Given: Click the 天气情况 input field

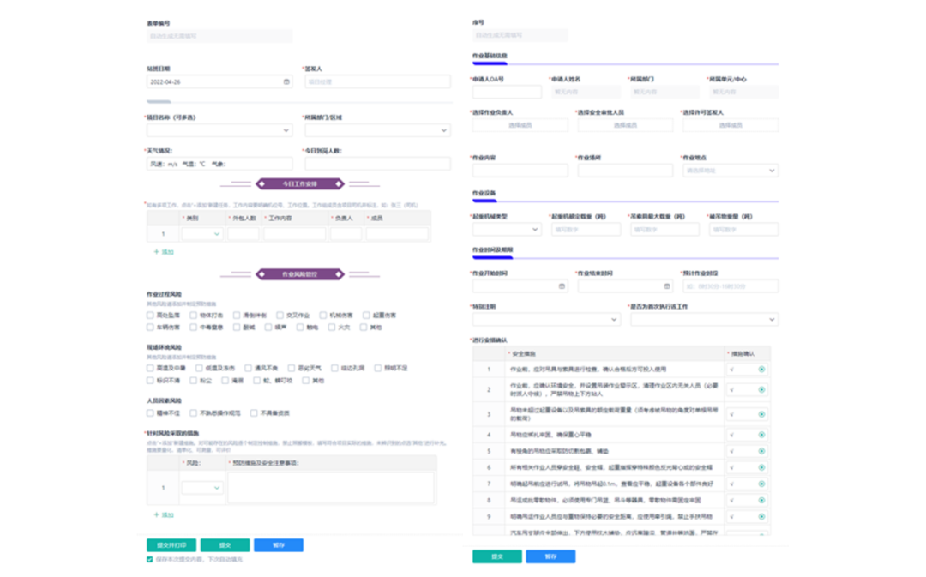Looking at the screenshot, I should pyautogui.click(x=219, y=164).
